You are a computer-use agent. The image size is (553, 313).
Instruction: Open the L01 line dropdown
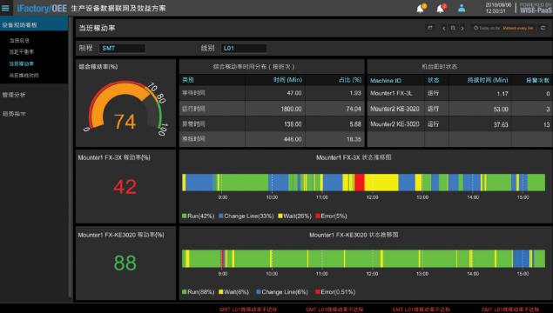click(x=243, y=48)
